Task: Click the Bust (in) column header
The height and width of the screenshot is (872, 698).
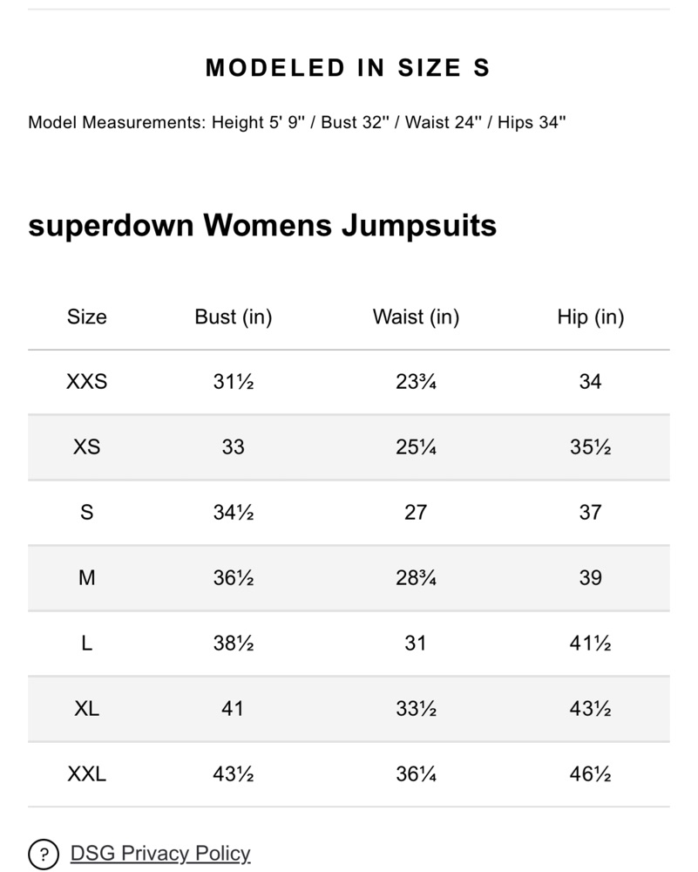Action: click(x=234, y=317)
